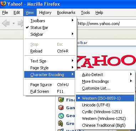Expand the Auto-Detect submenu

[x=105, y=75]
